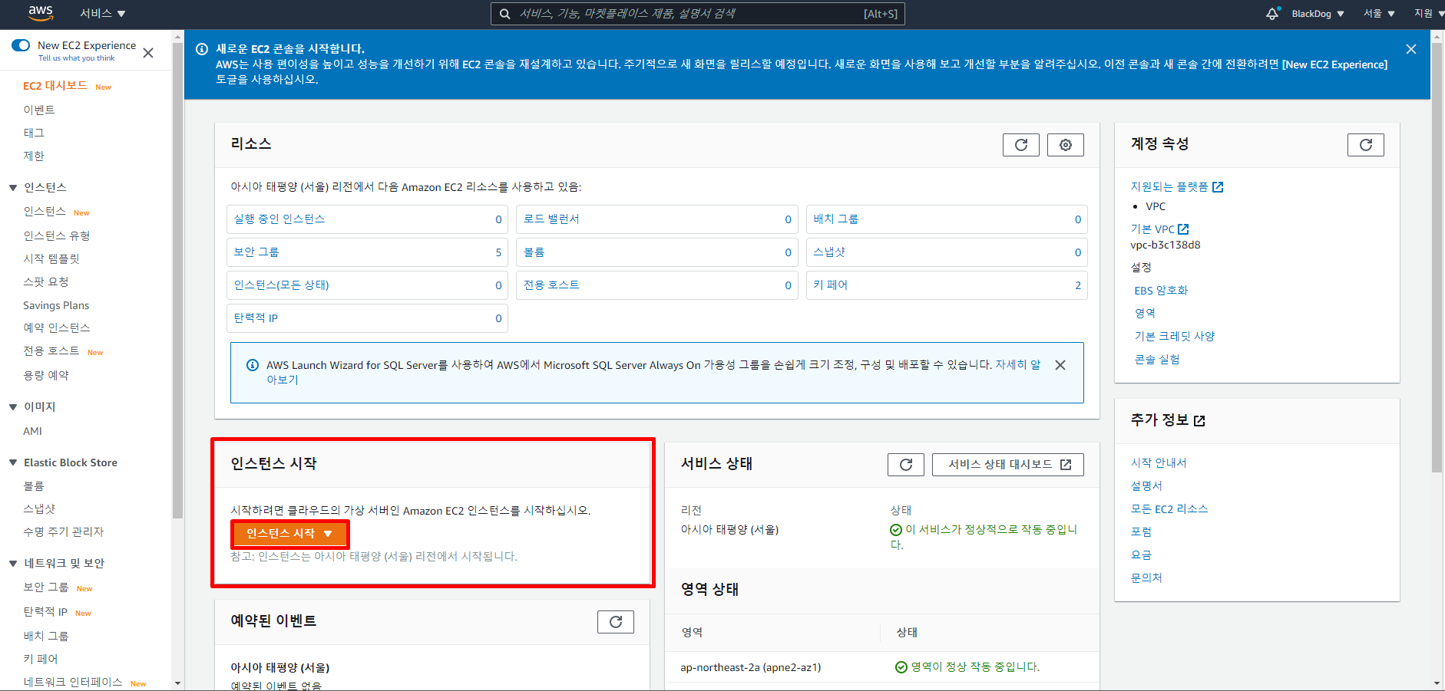This screenshot has height=691, width=1445.
Task: Click the 요금 link under 추가 정보
Action: tap(1141, 555)
